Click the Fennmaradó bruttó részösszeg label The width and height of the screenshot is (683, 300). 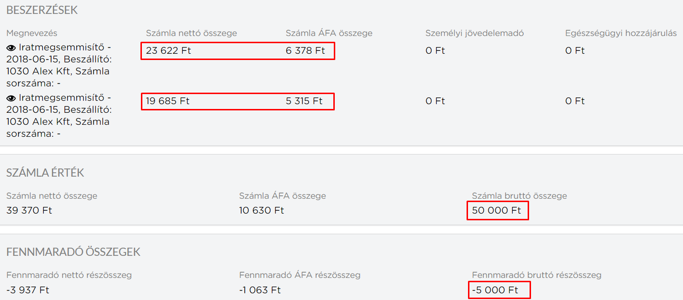[536, 275]
